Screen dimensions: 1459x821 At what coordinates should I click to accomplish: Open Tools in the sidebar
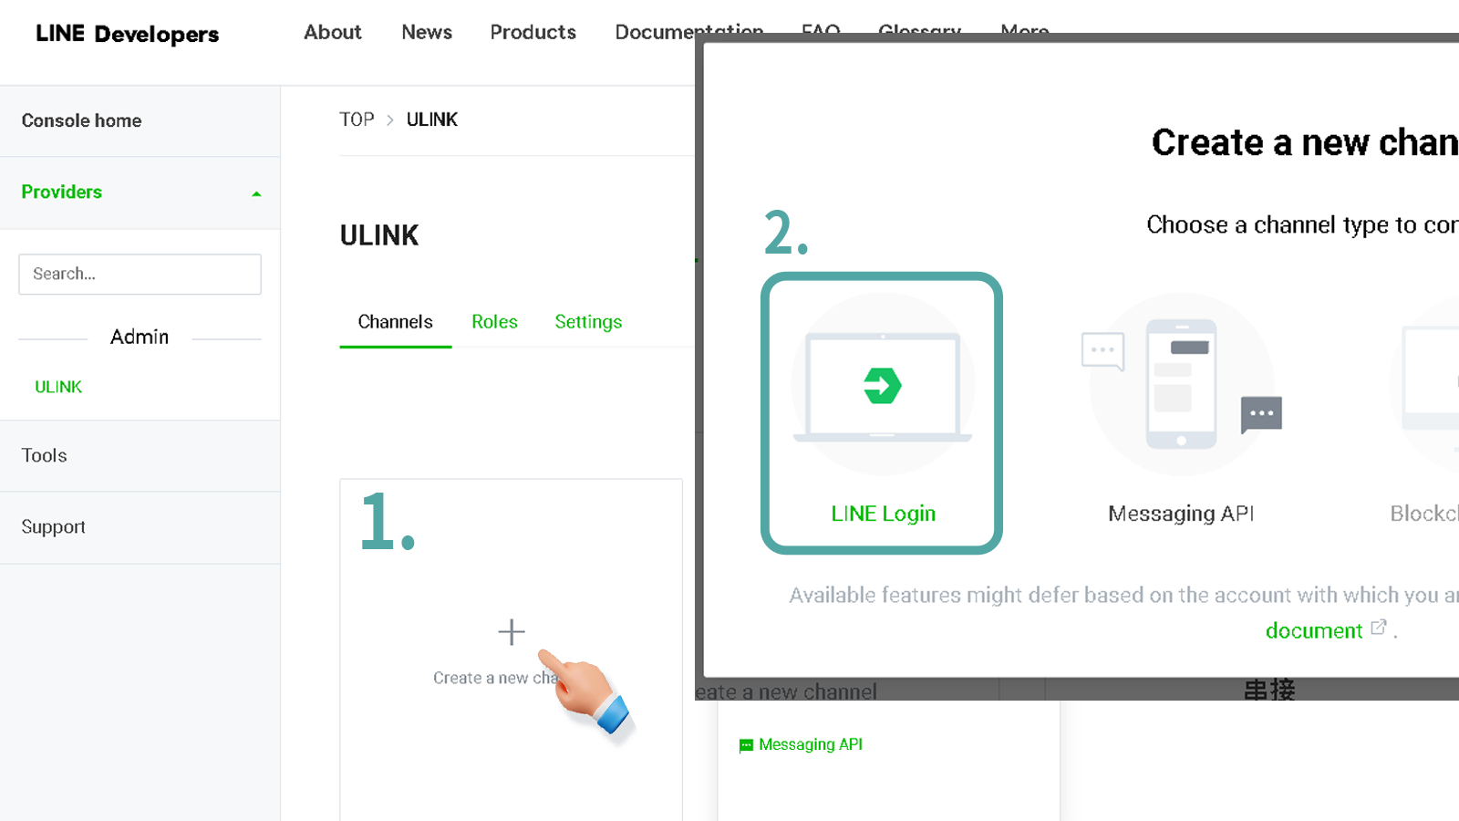(x=45, y=455)
